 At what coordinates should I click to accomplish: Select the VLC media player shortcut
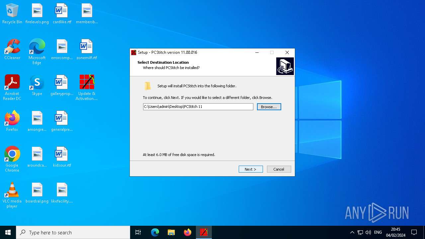pyautogui.click(x=12, y=195)
